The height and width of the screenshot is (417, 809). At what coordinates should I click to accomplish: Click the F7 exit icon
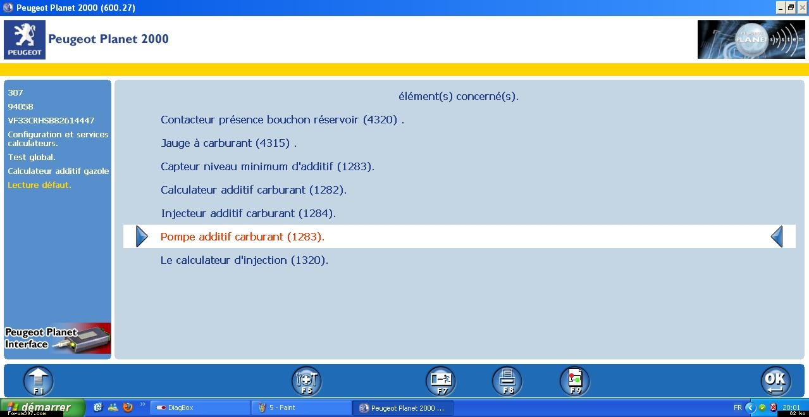pyautogui.click(x=440, y=381)
